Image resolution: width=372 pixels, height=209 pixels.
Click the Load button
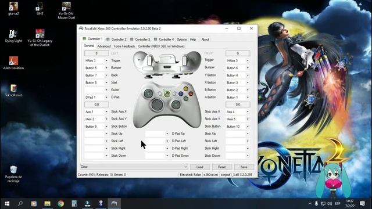pyautogui.click(x=200, y=167)
